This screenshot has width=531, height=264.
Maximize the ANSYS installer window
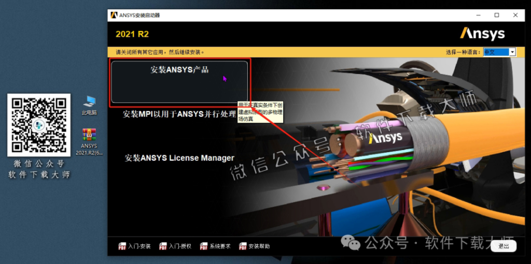pos(497,15)
